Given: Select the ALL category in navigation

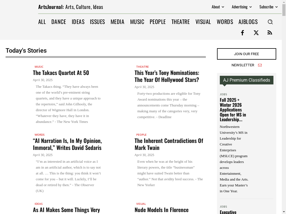Looking at the screenshot, I should (x=42, y=22).
